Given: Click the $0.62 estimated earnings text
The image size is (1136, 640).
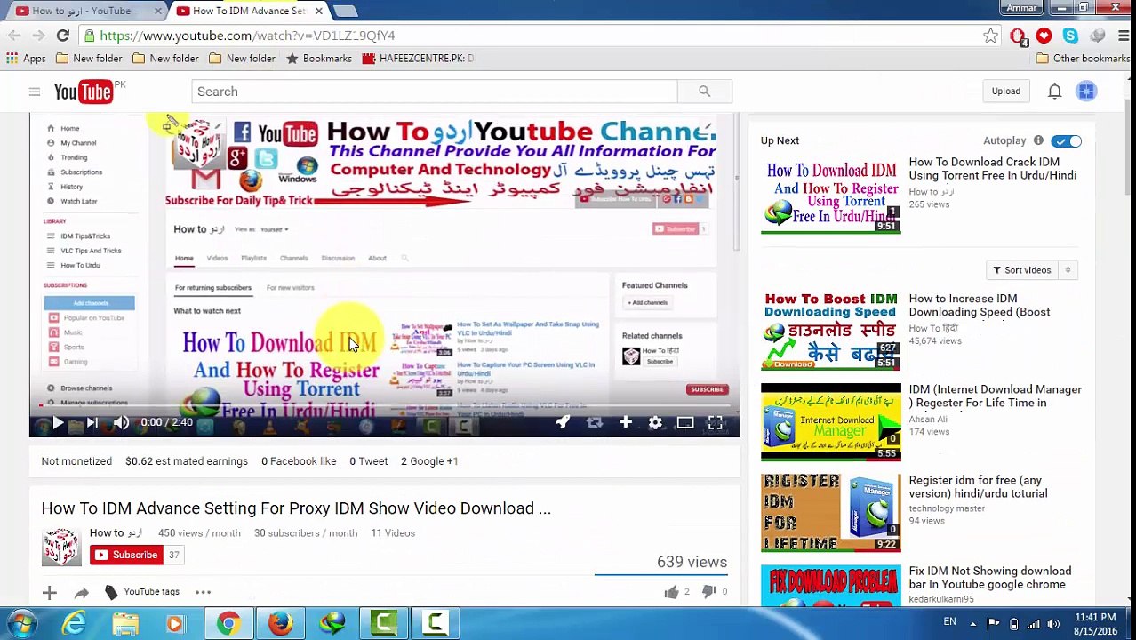Looking at the screenshot, I should [x=187, y=461].
